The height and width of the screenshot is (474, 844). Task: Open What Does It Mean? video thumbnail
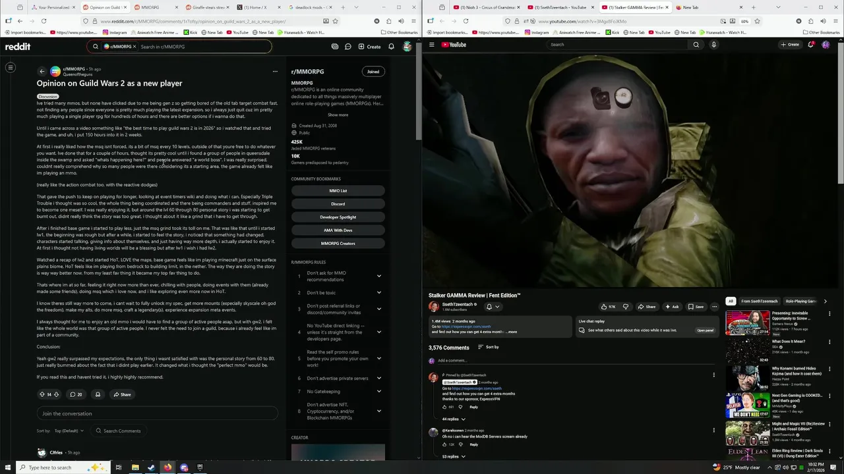coord(748,350)
